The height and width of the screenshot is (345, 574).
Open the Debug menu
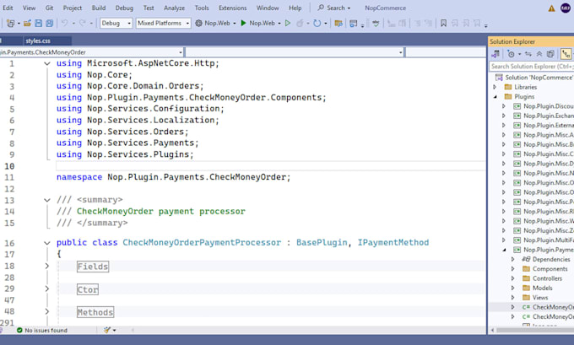[124, 8]
